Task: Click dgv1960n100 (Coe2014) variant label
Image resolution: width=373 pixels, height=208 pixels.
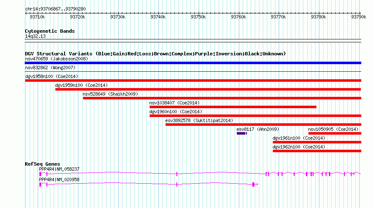Action: [x=176, y=112]
